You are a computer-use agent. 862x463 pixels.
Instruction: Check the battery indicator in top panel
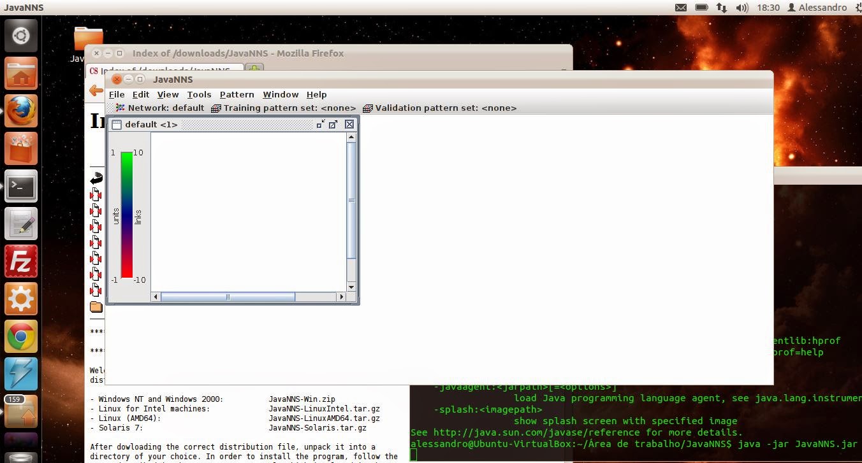701,8
